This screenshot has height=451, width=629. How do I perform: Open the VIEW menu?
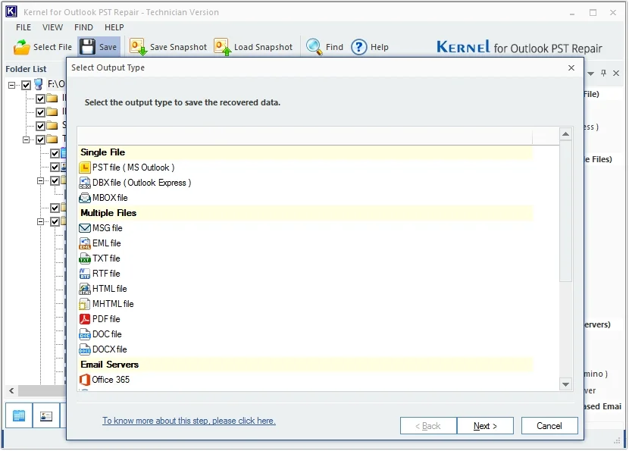(x=52, y=27)
